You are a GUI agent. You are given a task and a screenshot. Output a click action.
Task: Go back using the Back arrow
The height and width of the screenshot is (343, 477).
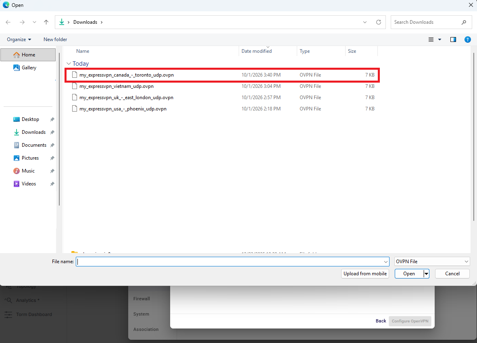pyautogui.click(x=8, y=22)
